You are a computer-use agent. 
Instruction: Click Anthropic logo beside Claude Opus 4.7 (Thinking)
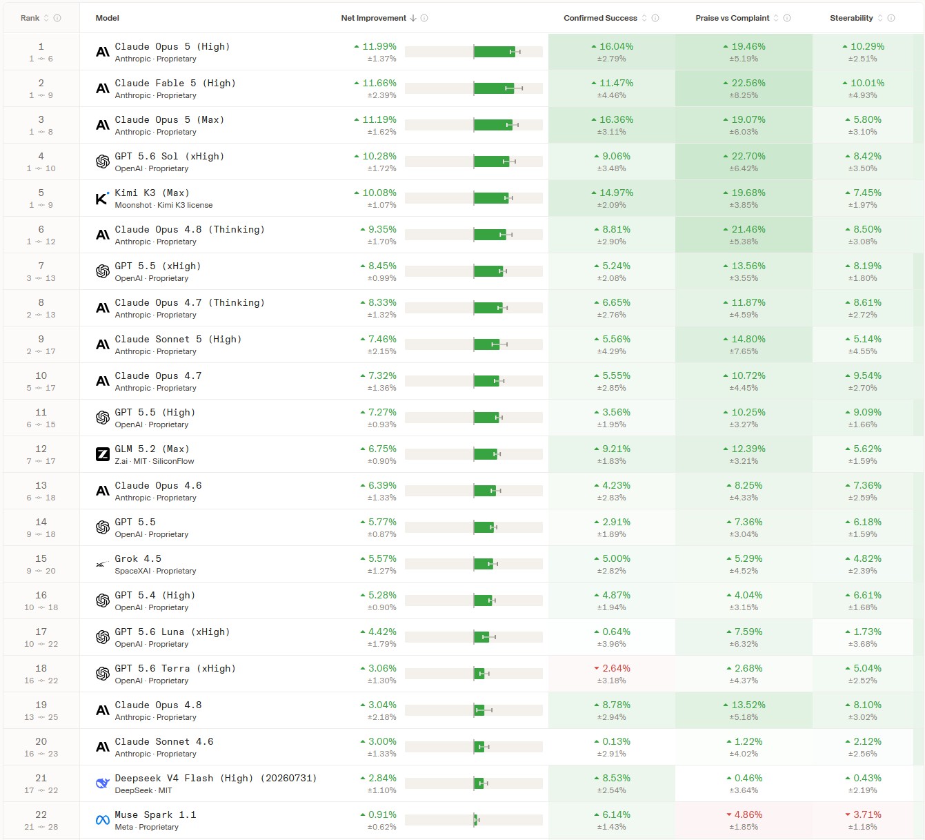point(103,308)
